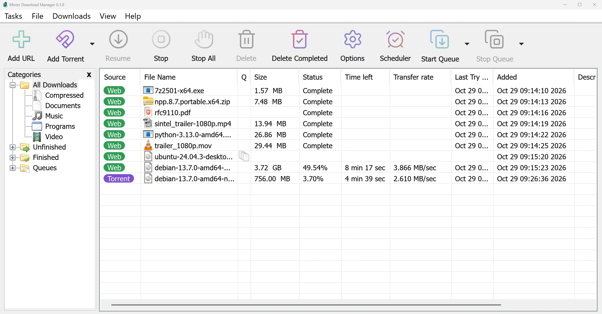This screenshot has height=314, width=602.
Task: Sort by Status column header
Action: [320, 77]
